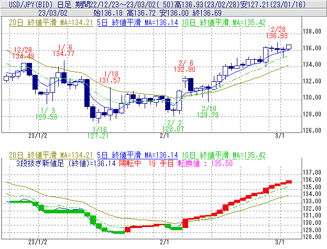
Task: Click the 19 手目 count text
Action: coord(161,163)
